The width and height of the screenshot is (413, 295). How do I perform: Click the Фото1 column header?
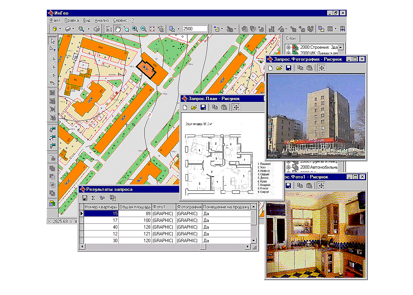163,207
